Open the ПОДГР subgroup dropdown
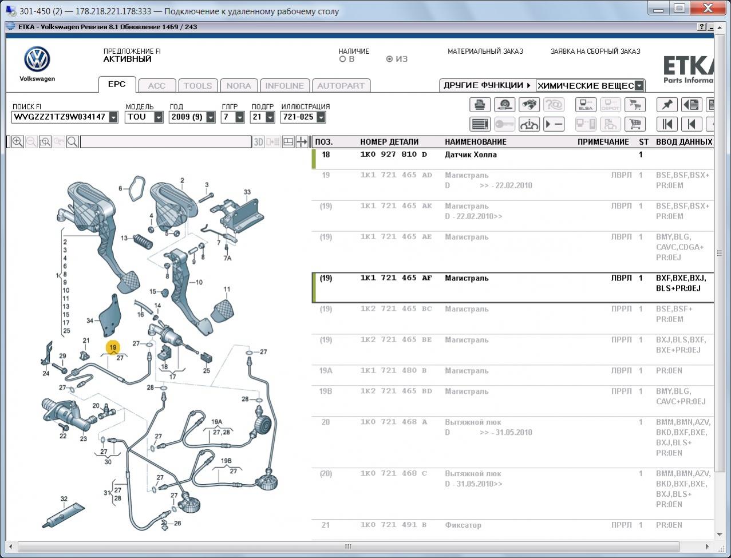 (269, 117)
